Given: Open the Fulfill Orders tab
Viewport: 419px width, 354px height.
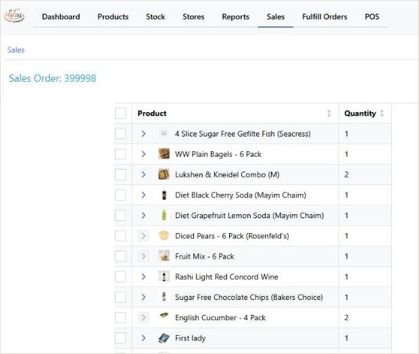Looking at the screenshot, I should pos(324,17).
